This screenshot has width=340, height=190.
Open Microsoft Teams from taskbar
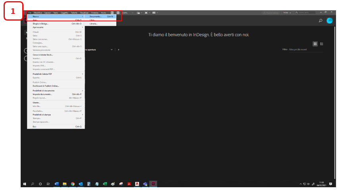pos(145,184)
